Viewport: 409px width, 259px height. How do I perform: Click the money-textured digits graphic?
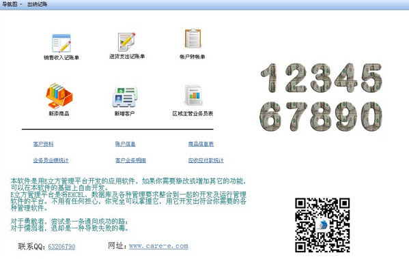click(321, 97)
